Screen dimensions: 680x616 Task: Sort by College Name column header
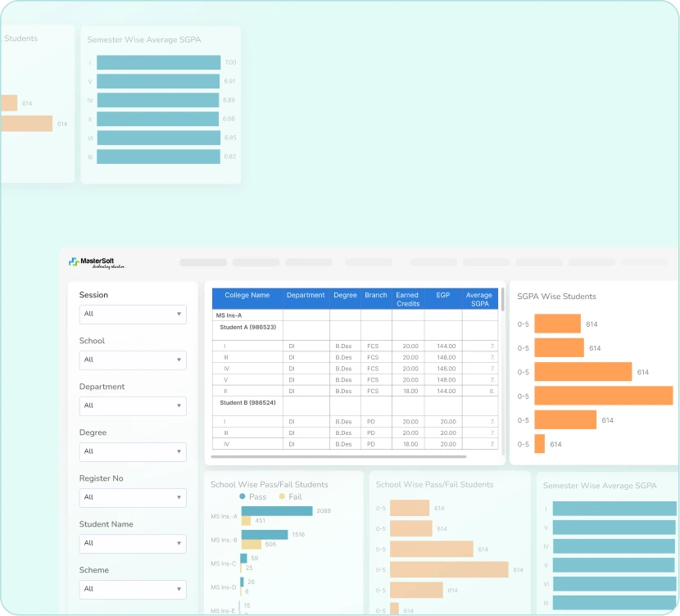(247, 296)
